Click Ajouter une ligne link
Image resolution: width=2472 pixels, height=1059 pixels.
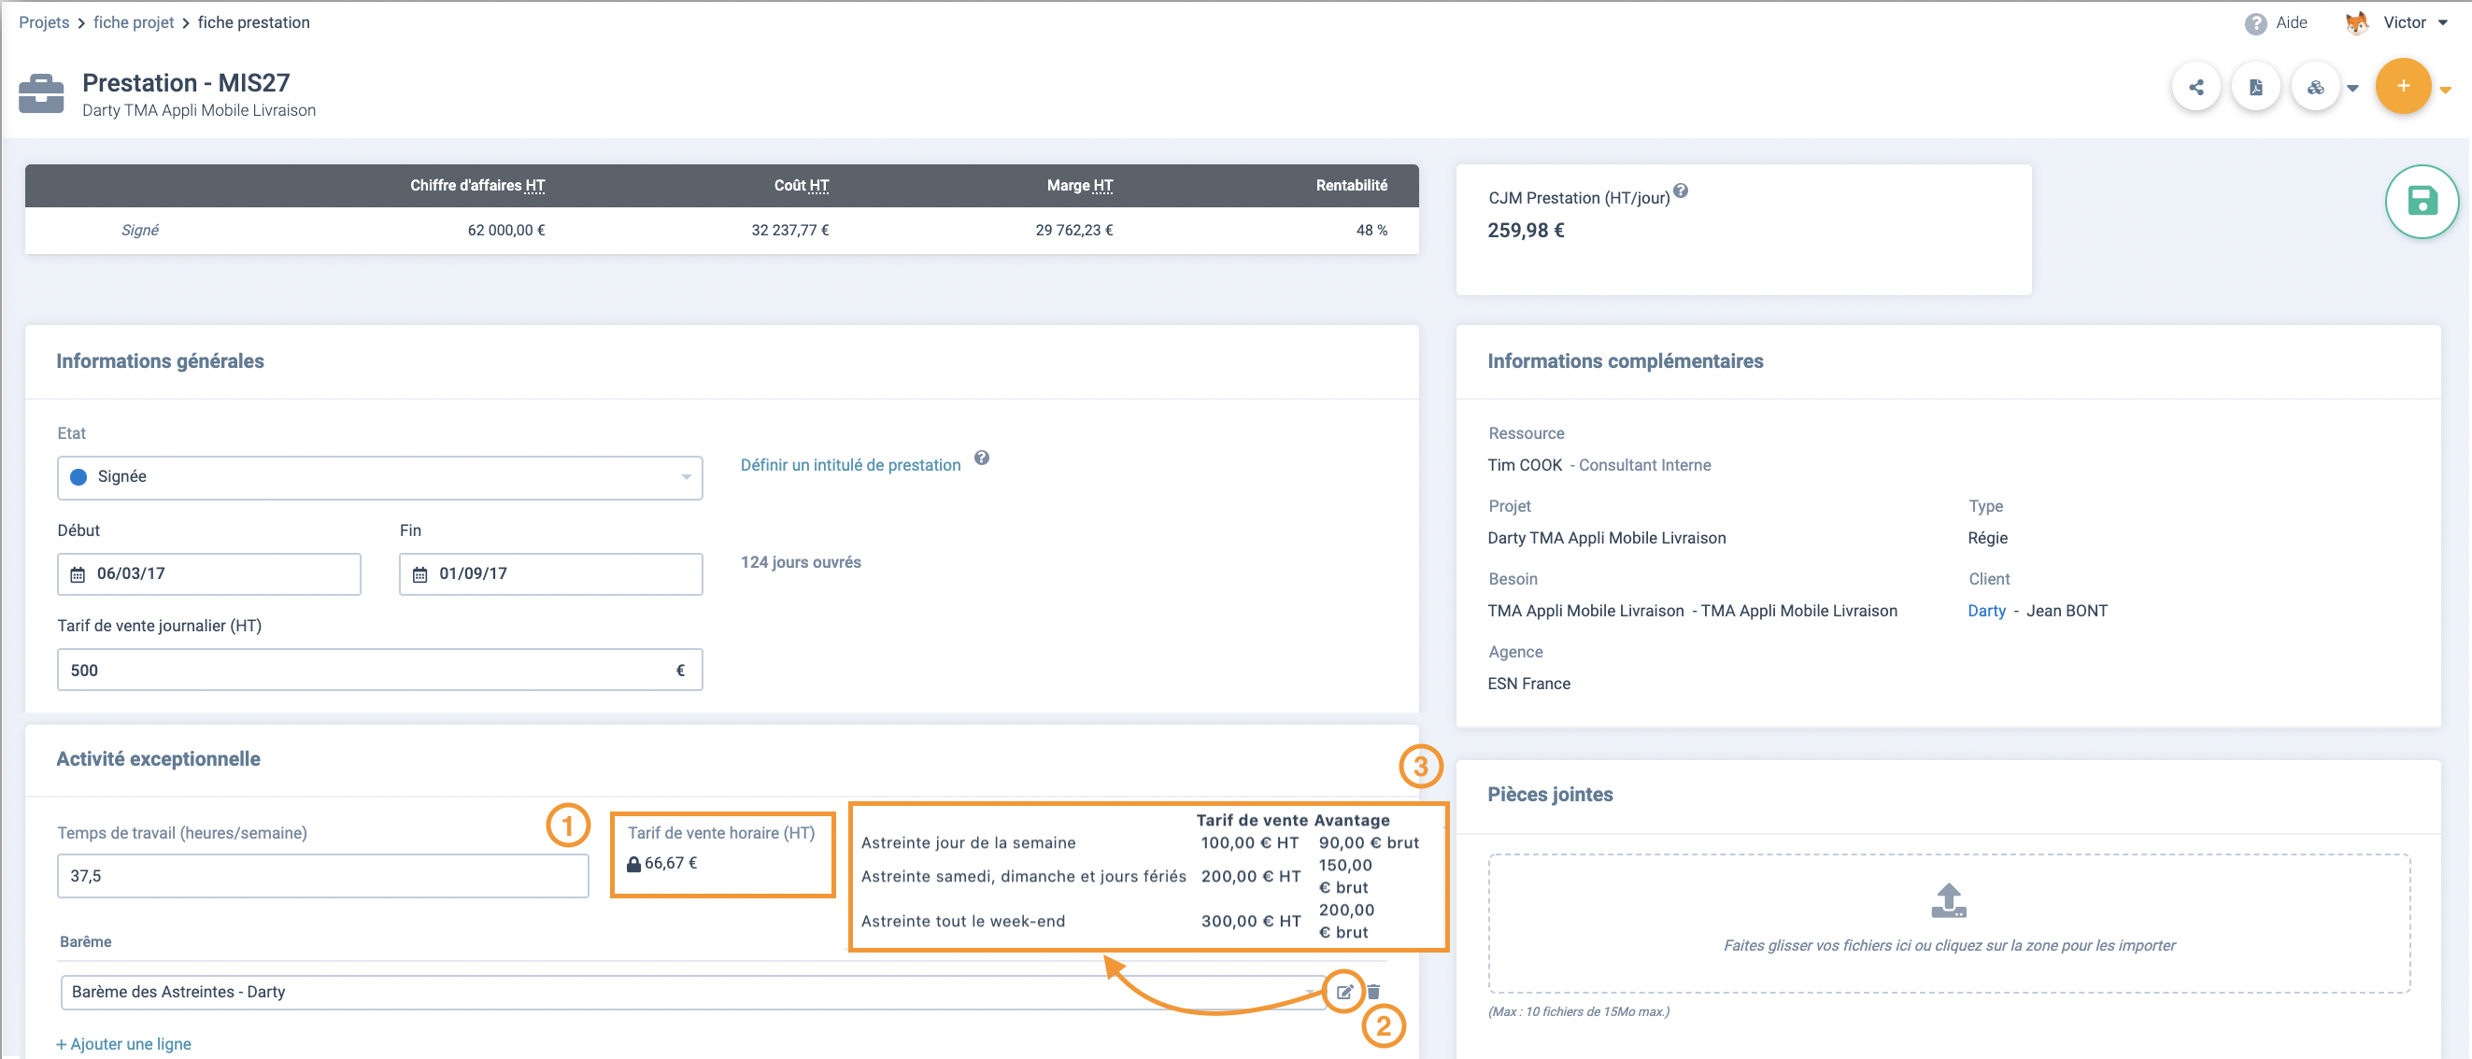[x=124, y=1044]
